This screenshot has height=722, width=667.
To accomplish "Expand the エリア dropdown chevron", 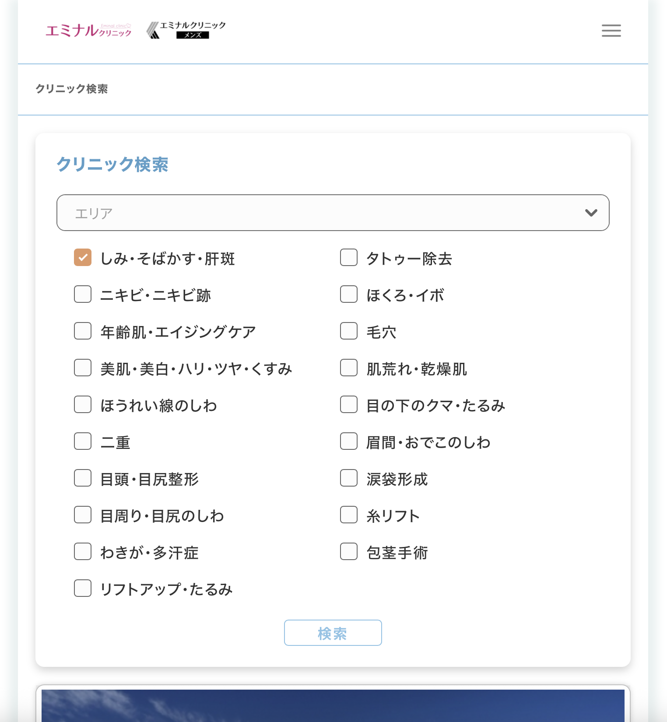I will [x=591, y=213].
